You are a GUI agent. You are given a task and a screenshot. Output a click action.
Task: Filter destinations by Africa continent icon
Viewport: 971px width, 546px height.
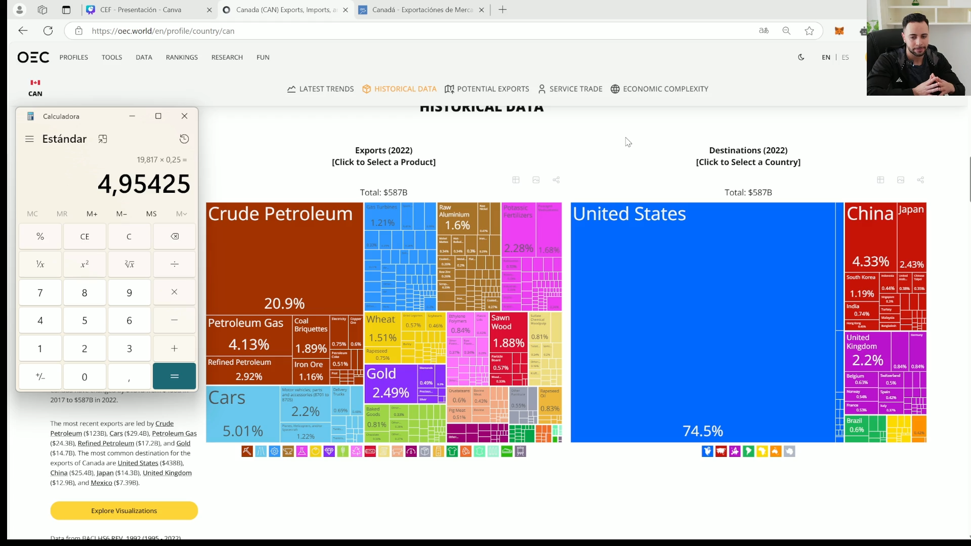[x=762, y=451]
